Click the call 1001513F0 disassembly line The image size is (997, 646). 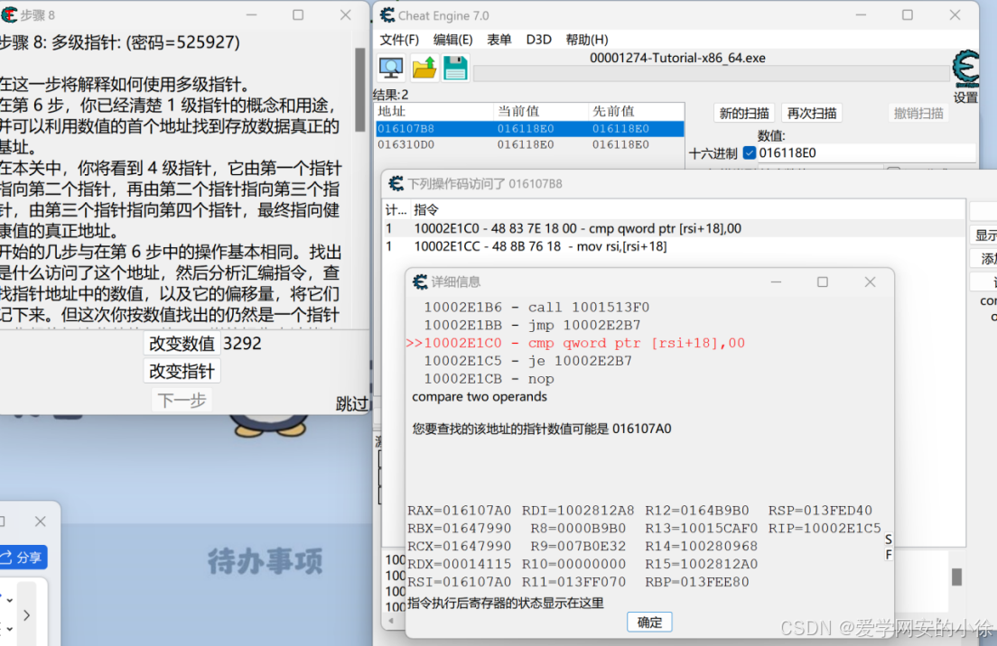536,308
